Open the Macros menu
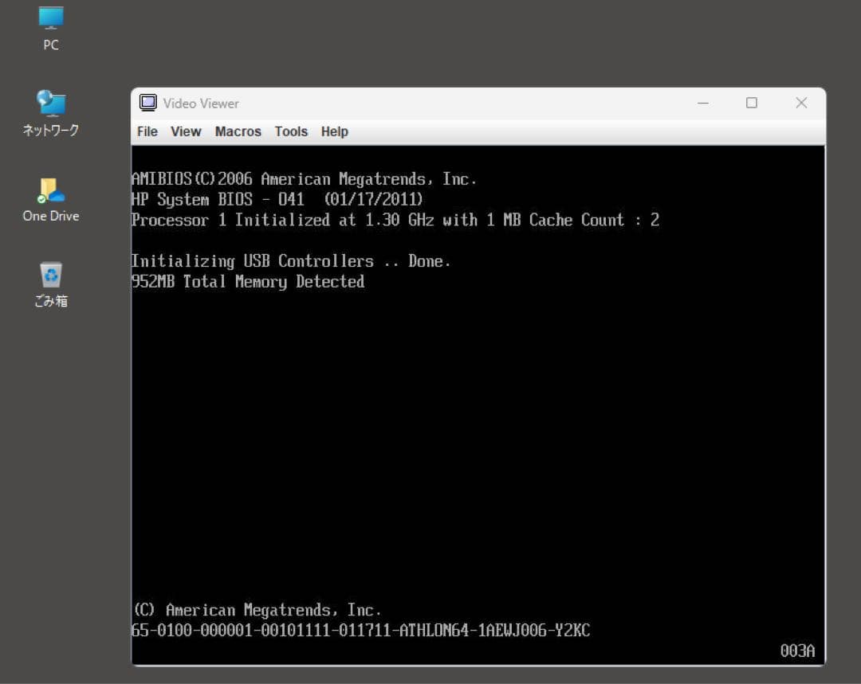861x684 pixels. click(x=238, y=131)
